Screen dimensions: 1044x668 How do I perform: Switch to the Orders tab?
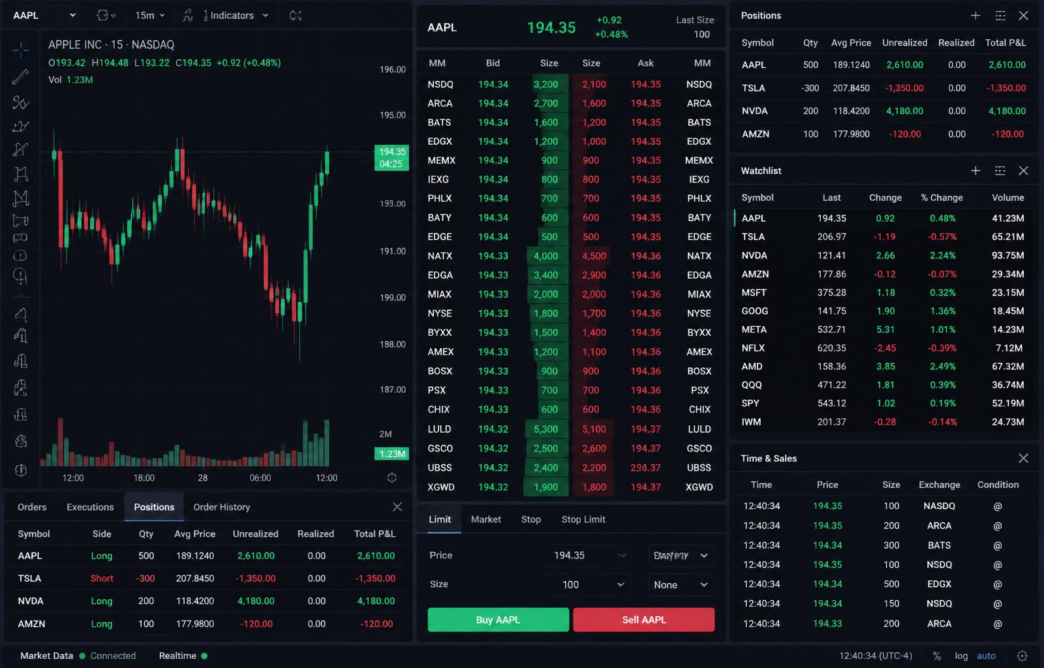point(32,507)
